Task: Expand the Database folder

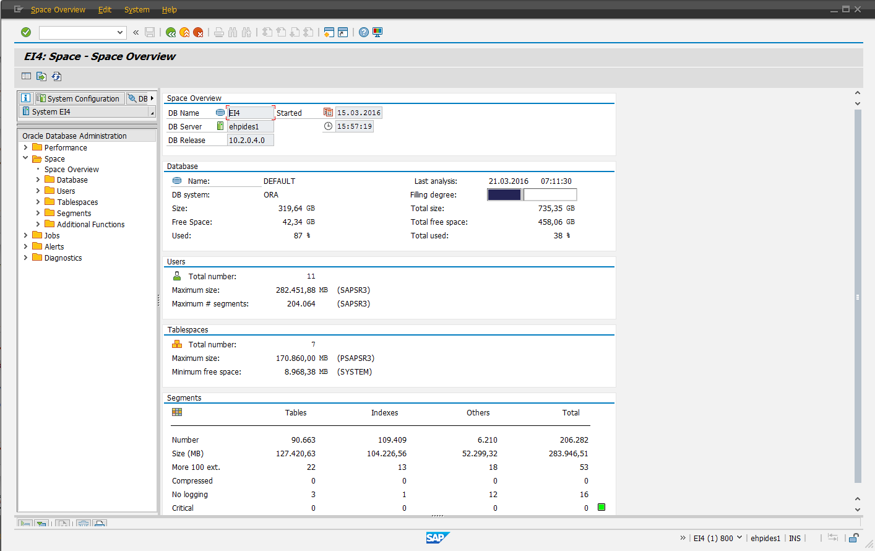Action: [38, 180]
